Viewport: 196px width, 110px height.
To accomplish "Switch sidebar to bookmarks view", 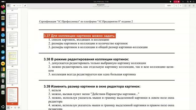I will (x=19, y=108).
